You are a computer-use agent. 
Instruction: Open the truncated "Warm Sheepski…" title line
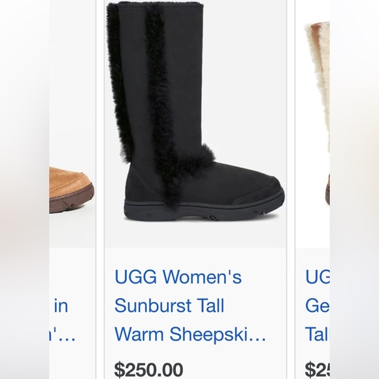tap(190, 334)
